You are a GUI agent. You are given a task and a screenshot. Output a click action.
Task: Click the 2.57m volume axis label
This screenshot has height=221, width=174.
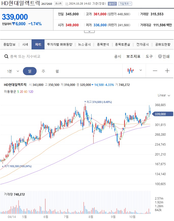click(x=159, y=199)
